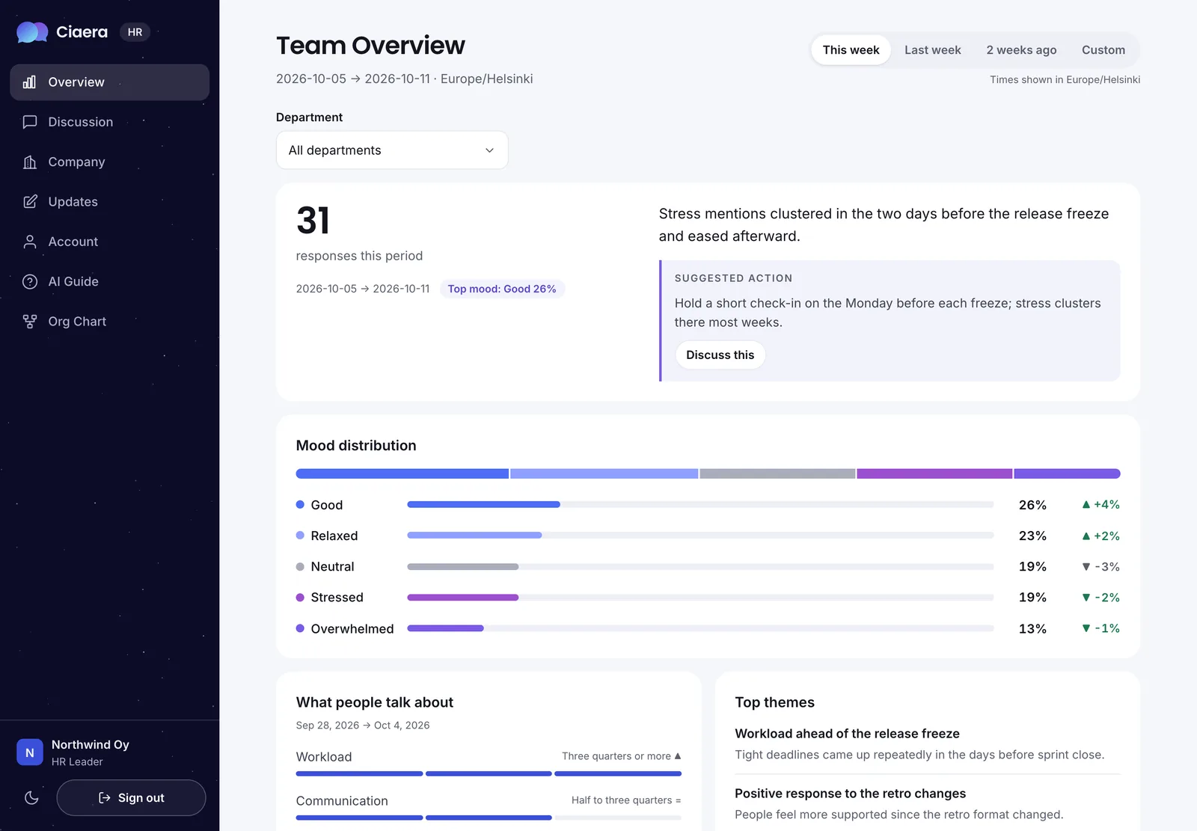Click the Updates pencil icon

[x=30, y=202]
